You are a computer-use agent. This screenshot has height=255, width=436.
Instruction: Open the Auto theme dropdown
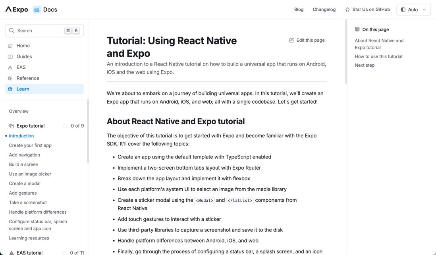click(413, 10)
